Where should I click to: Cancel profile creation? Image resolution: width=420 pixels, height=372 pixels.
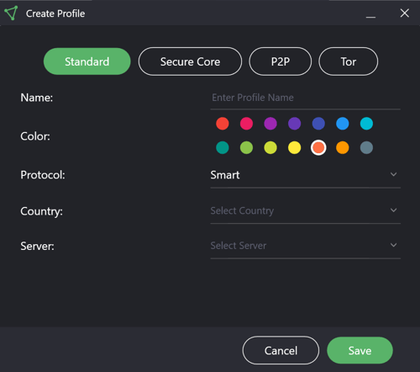281,350
